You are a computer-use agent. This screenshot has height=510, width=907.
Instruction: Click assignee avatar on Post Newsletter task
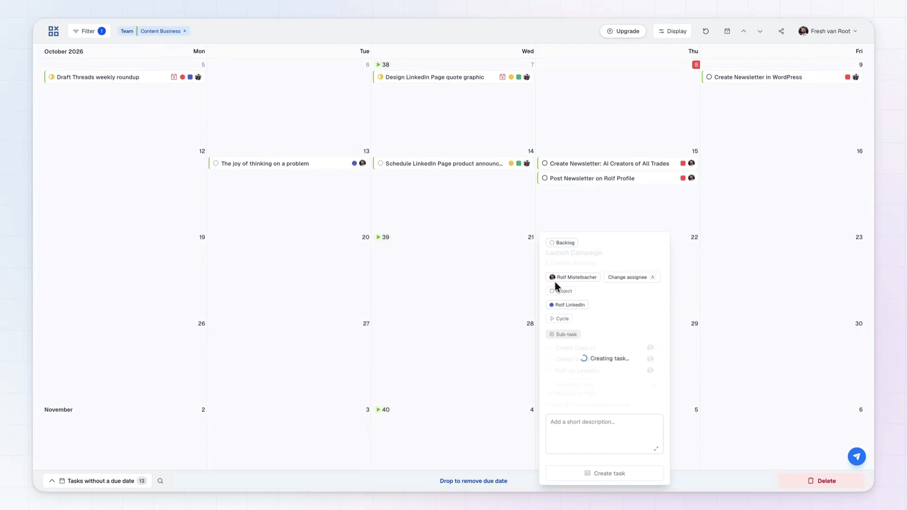click(x=691, y=178)
